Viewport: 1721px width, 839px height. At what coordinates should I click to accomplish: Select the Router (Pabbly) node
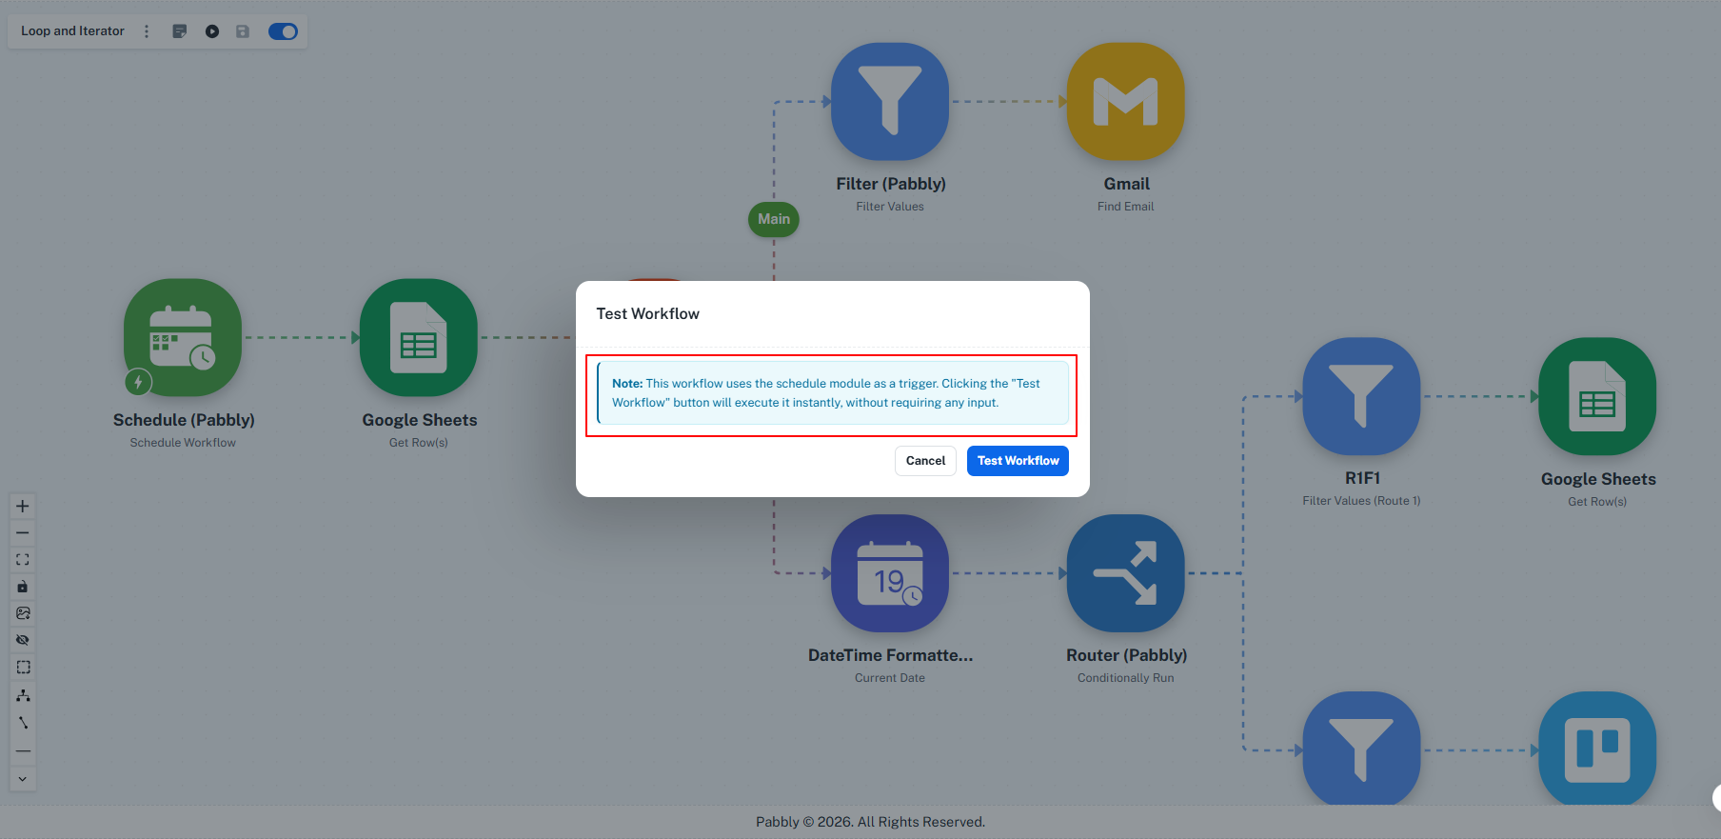1126,573
